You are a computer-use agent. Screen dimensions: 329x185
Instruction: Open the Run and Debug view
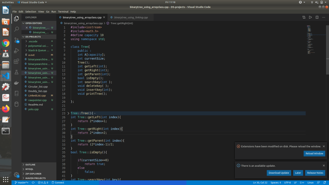pyautogui.click(x=16, y=51)
